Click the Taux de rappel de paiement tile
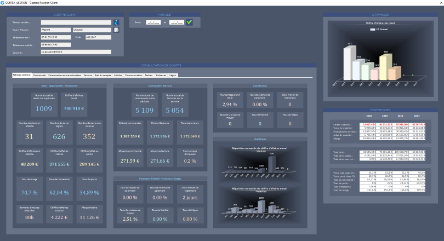This screenshot has height=241, width=444. point(130,194)
